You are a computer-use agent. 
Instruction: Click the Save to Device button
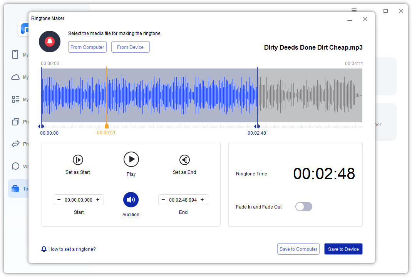(x=343, y=249)
